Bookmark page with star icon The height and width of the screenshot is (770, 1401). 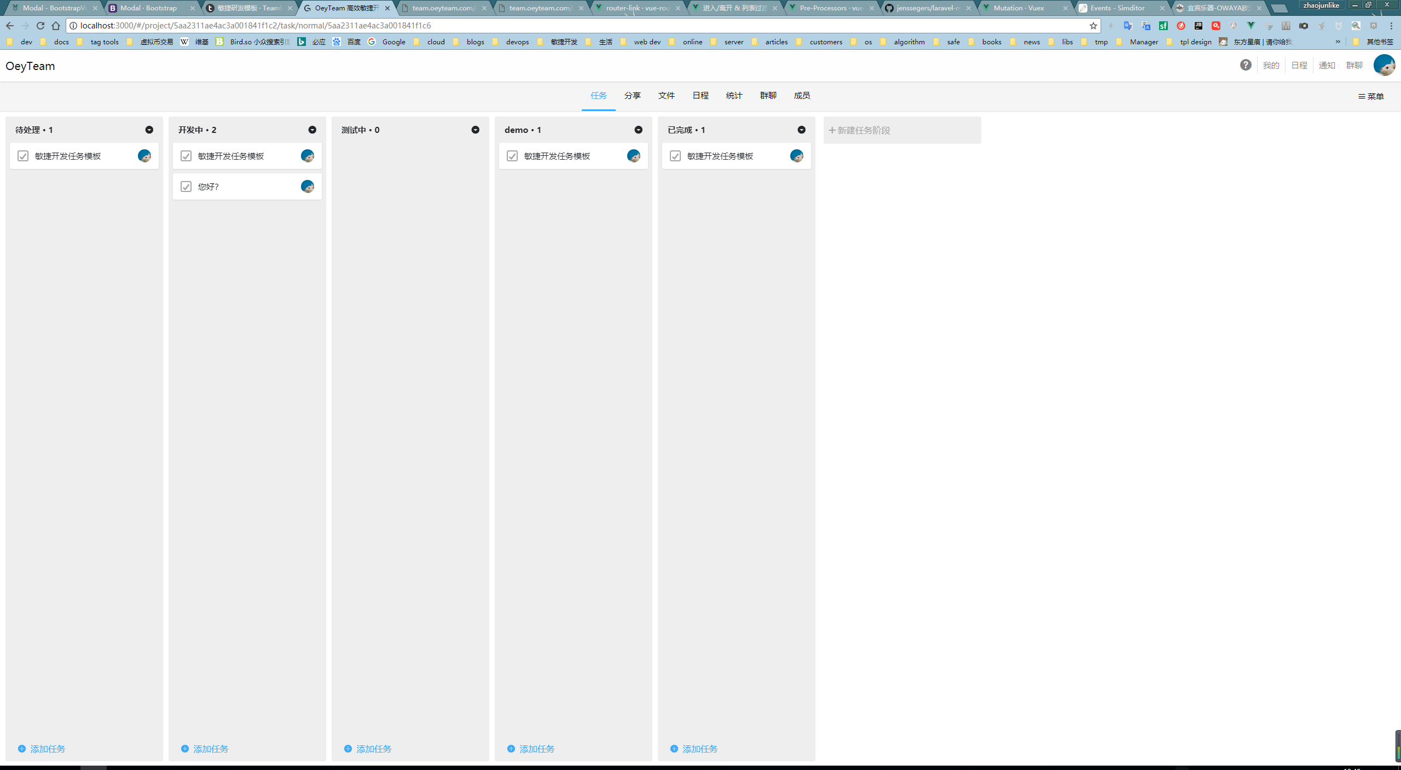1093,26
